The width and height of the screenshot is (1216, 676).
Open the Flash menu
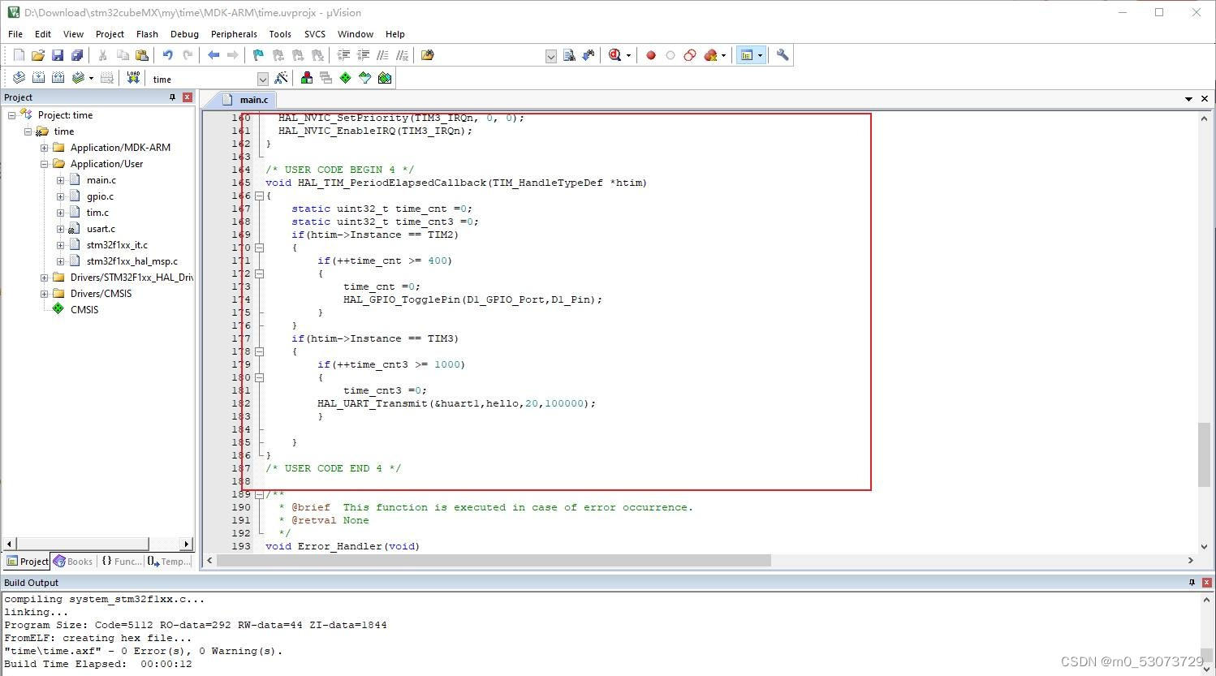(x=147, y=34)
